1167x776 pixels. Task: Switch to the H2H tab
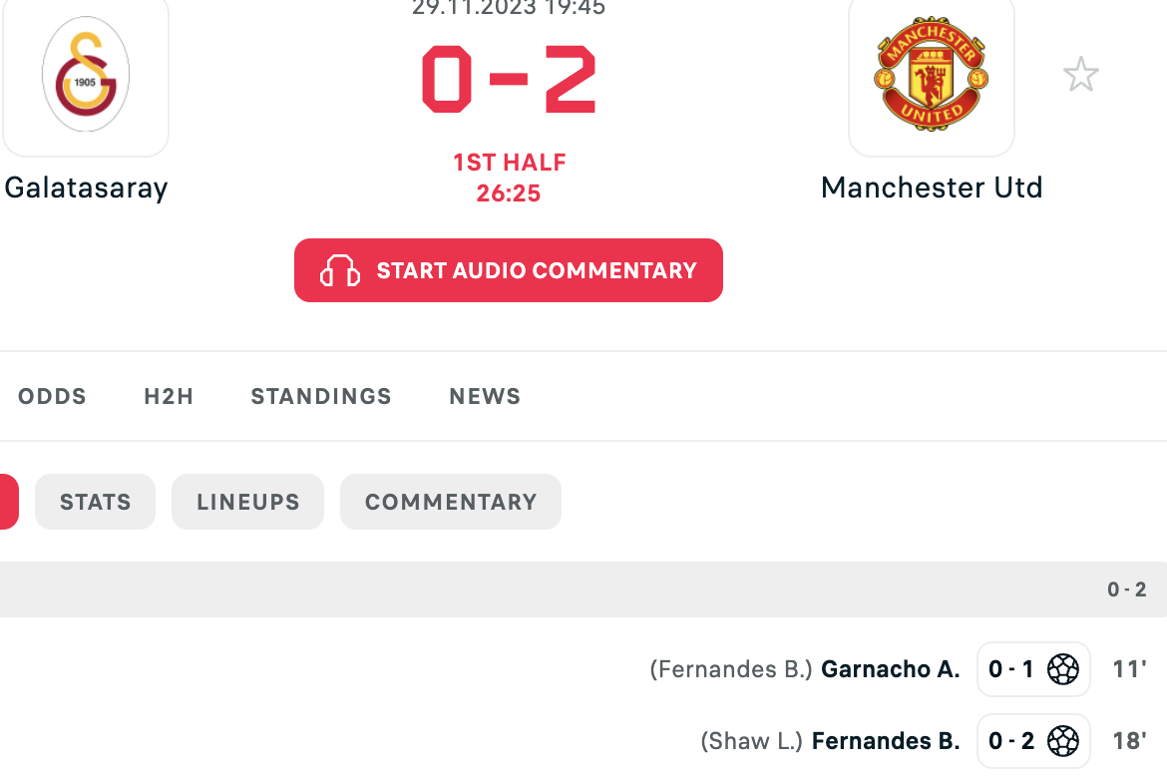[169, 397]
